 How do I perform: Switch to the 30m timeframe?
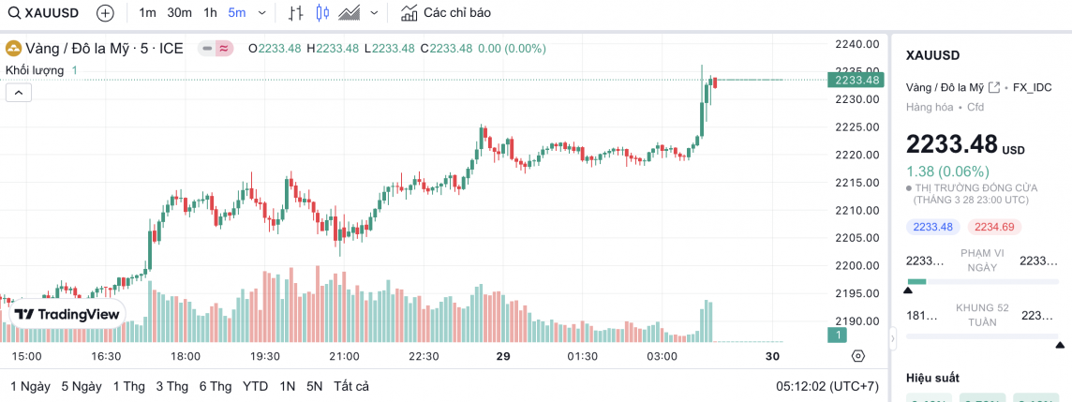[179, 13]
